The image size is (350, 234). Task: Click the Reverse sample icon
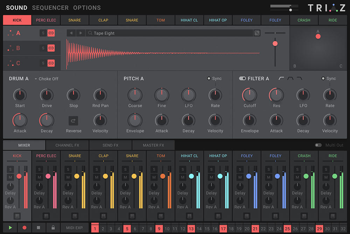(x=73, y=121)
